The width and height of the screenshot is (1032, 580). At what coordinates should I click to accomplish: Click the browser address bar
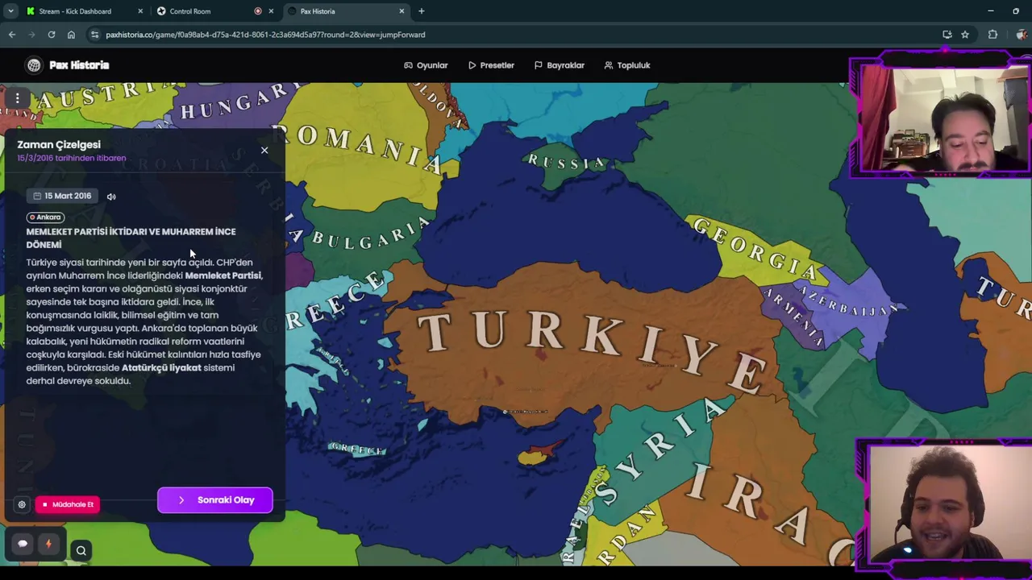pyautogui.click(x=516, y=35)
